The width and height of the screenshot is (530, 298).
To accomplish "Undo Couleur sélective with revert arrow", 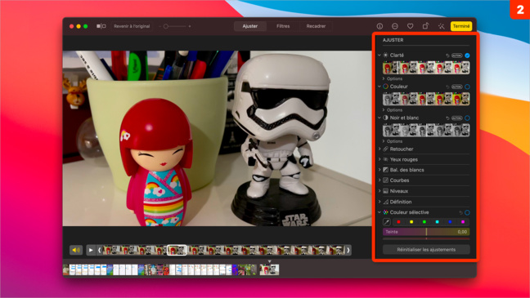I will point(460,212).
